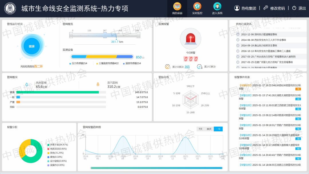Click the 热水管网 water drop icon
This screenshot has width=309, height=174.
pos(27,84)
